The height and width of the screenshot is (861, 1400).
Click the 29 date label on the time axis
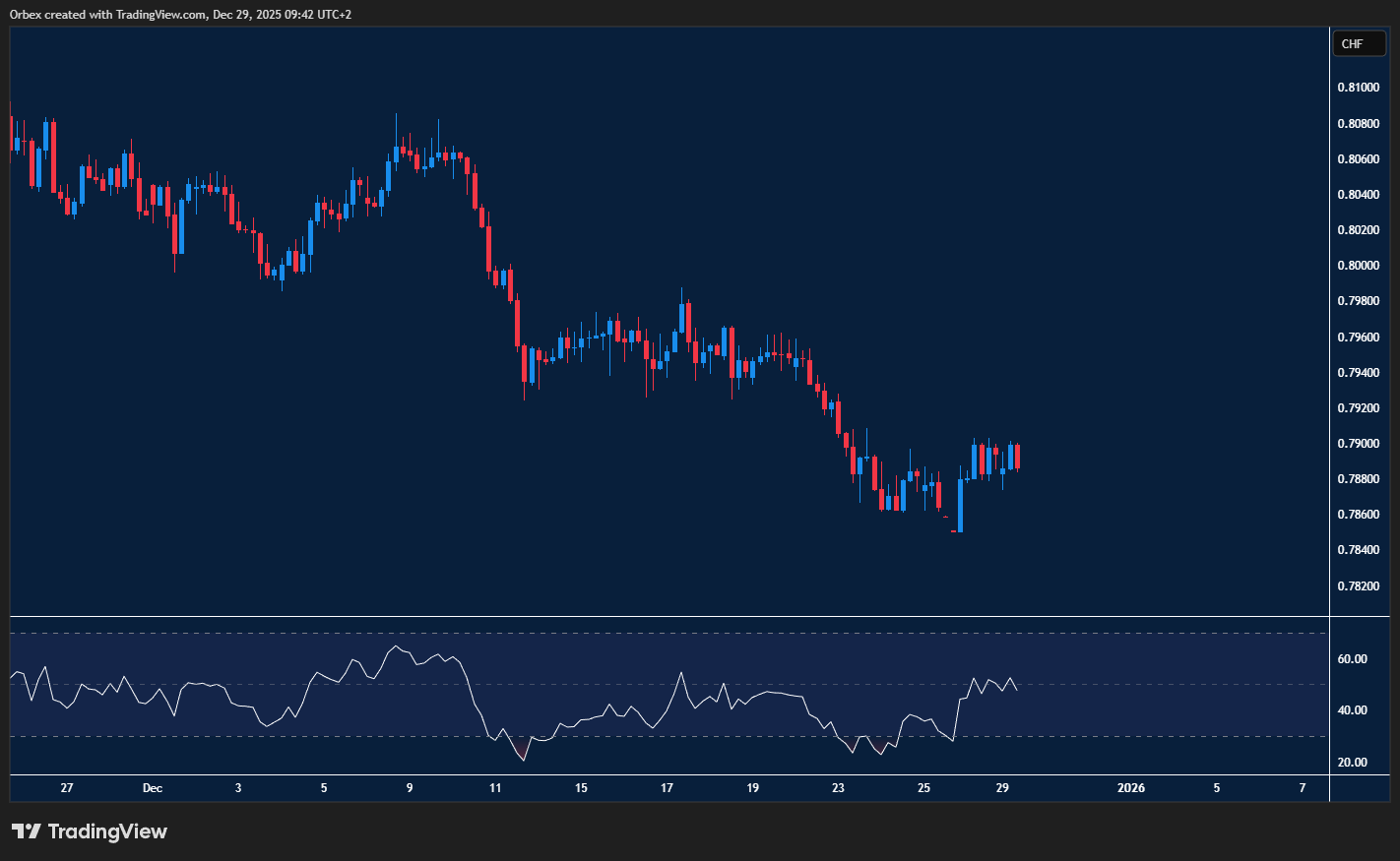pyautogui.click(x=1002, y=788)
